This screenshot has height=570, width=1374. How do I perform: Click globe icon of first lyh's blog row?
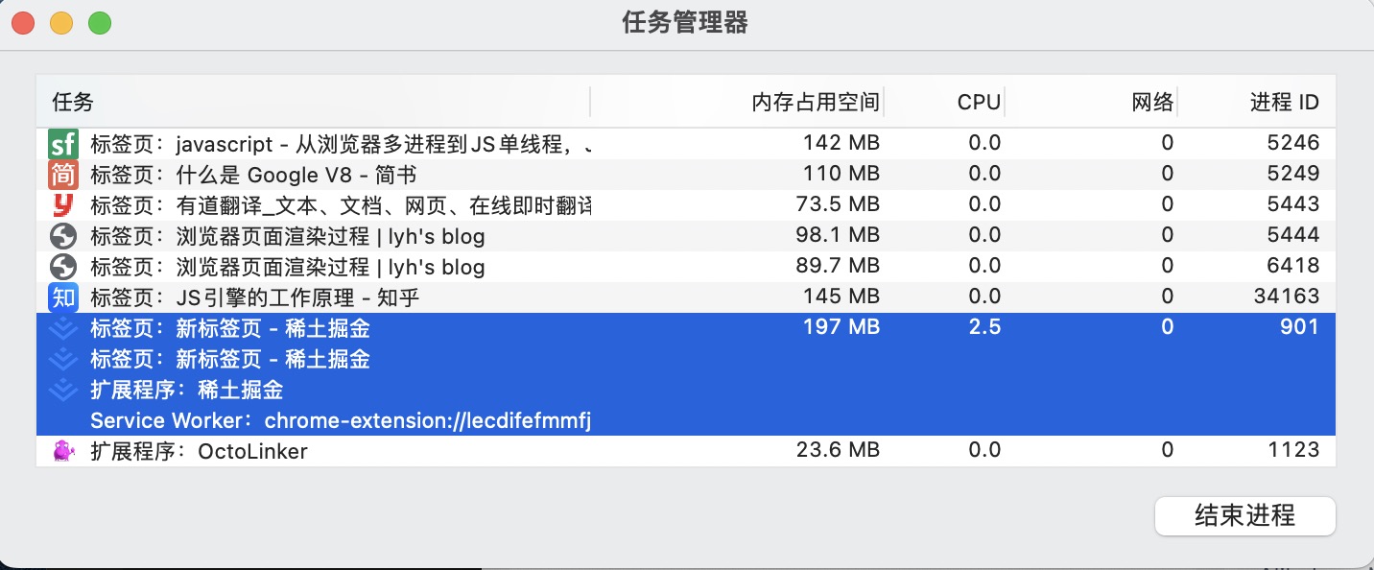tap(62, 236)
